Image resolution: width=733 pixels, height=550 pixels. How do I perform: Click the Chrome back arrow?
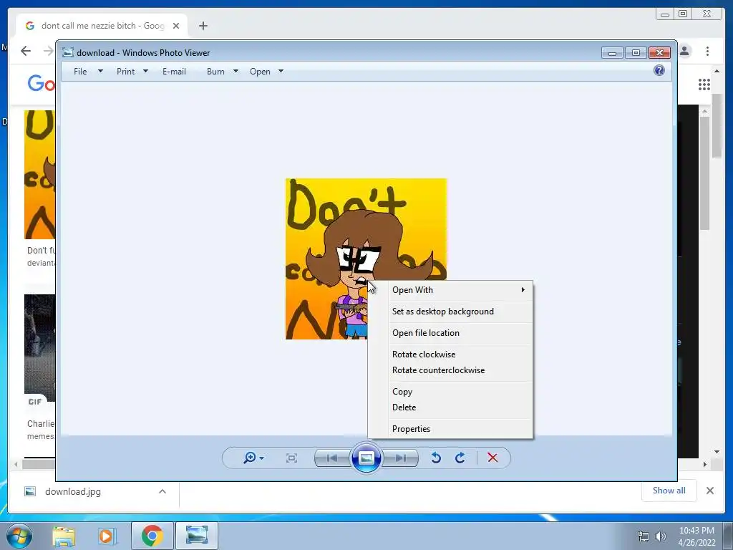coord(26,51)
